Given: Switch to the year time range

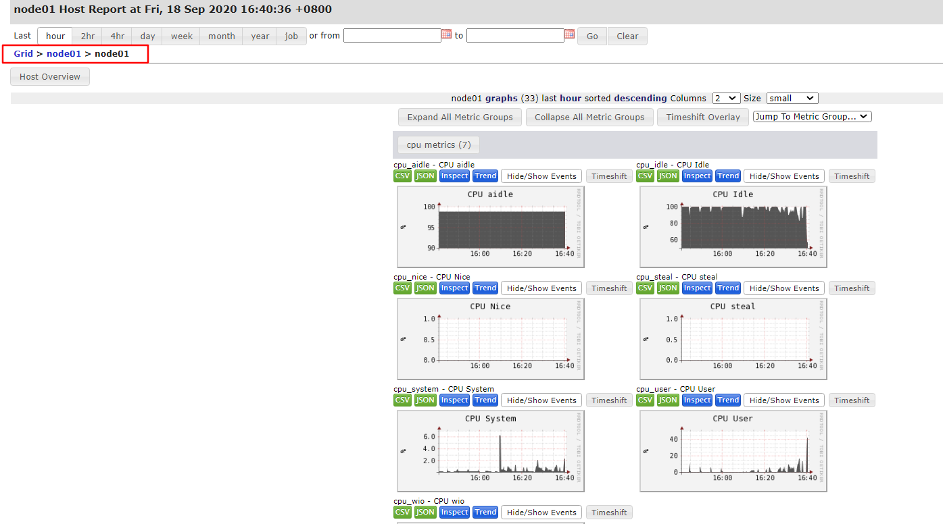Looking at the screenshot, I should [x=260, y=36].
